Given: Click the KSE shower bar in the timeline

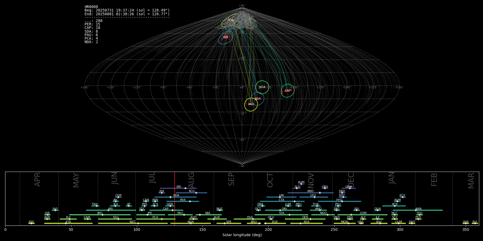Looking at the screenshot, I should tap(31, 223).
